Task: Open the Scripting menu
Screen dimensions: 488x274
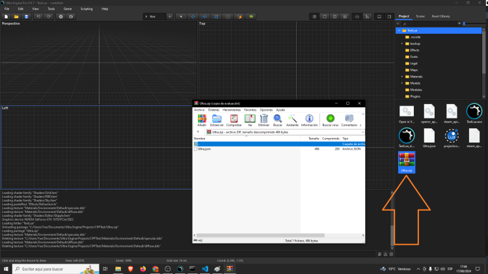Action: [x=86, y=8]
